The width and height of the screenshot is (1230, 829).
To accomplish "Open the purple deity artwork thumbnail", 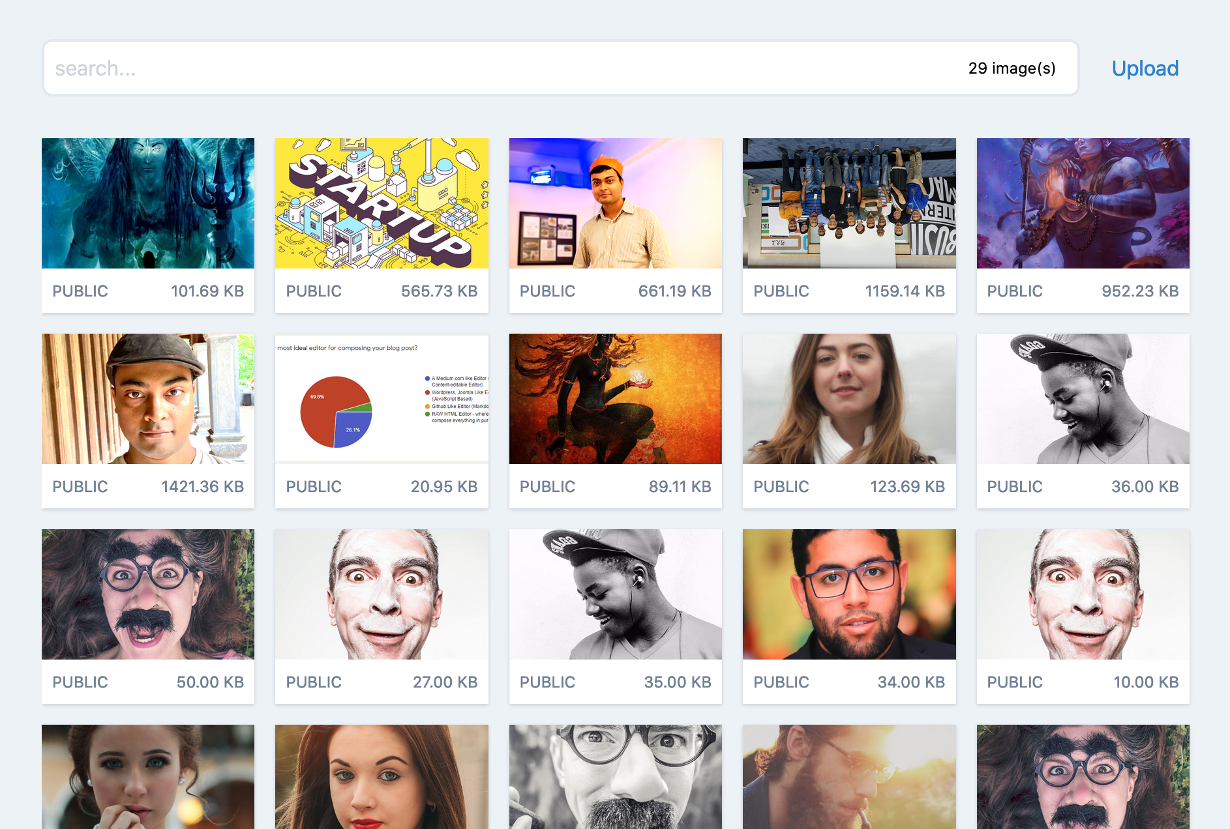I will click(1083, 203).
